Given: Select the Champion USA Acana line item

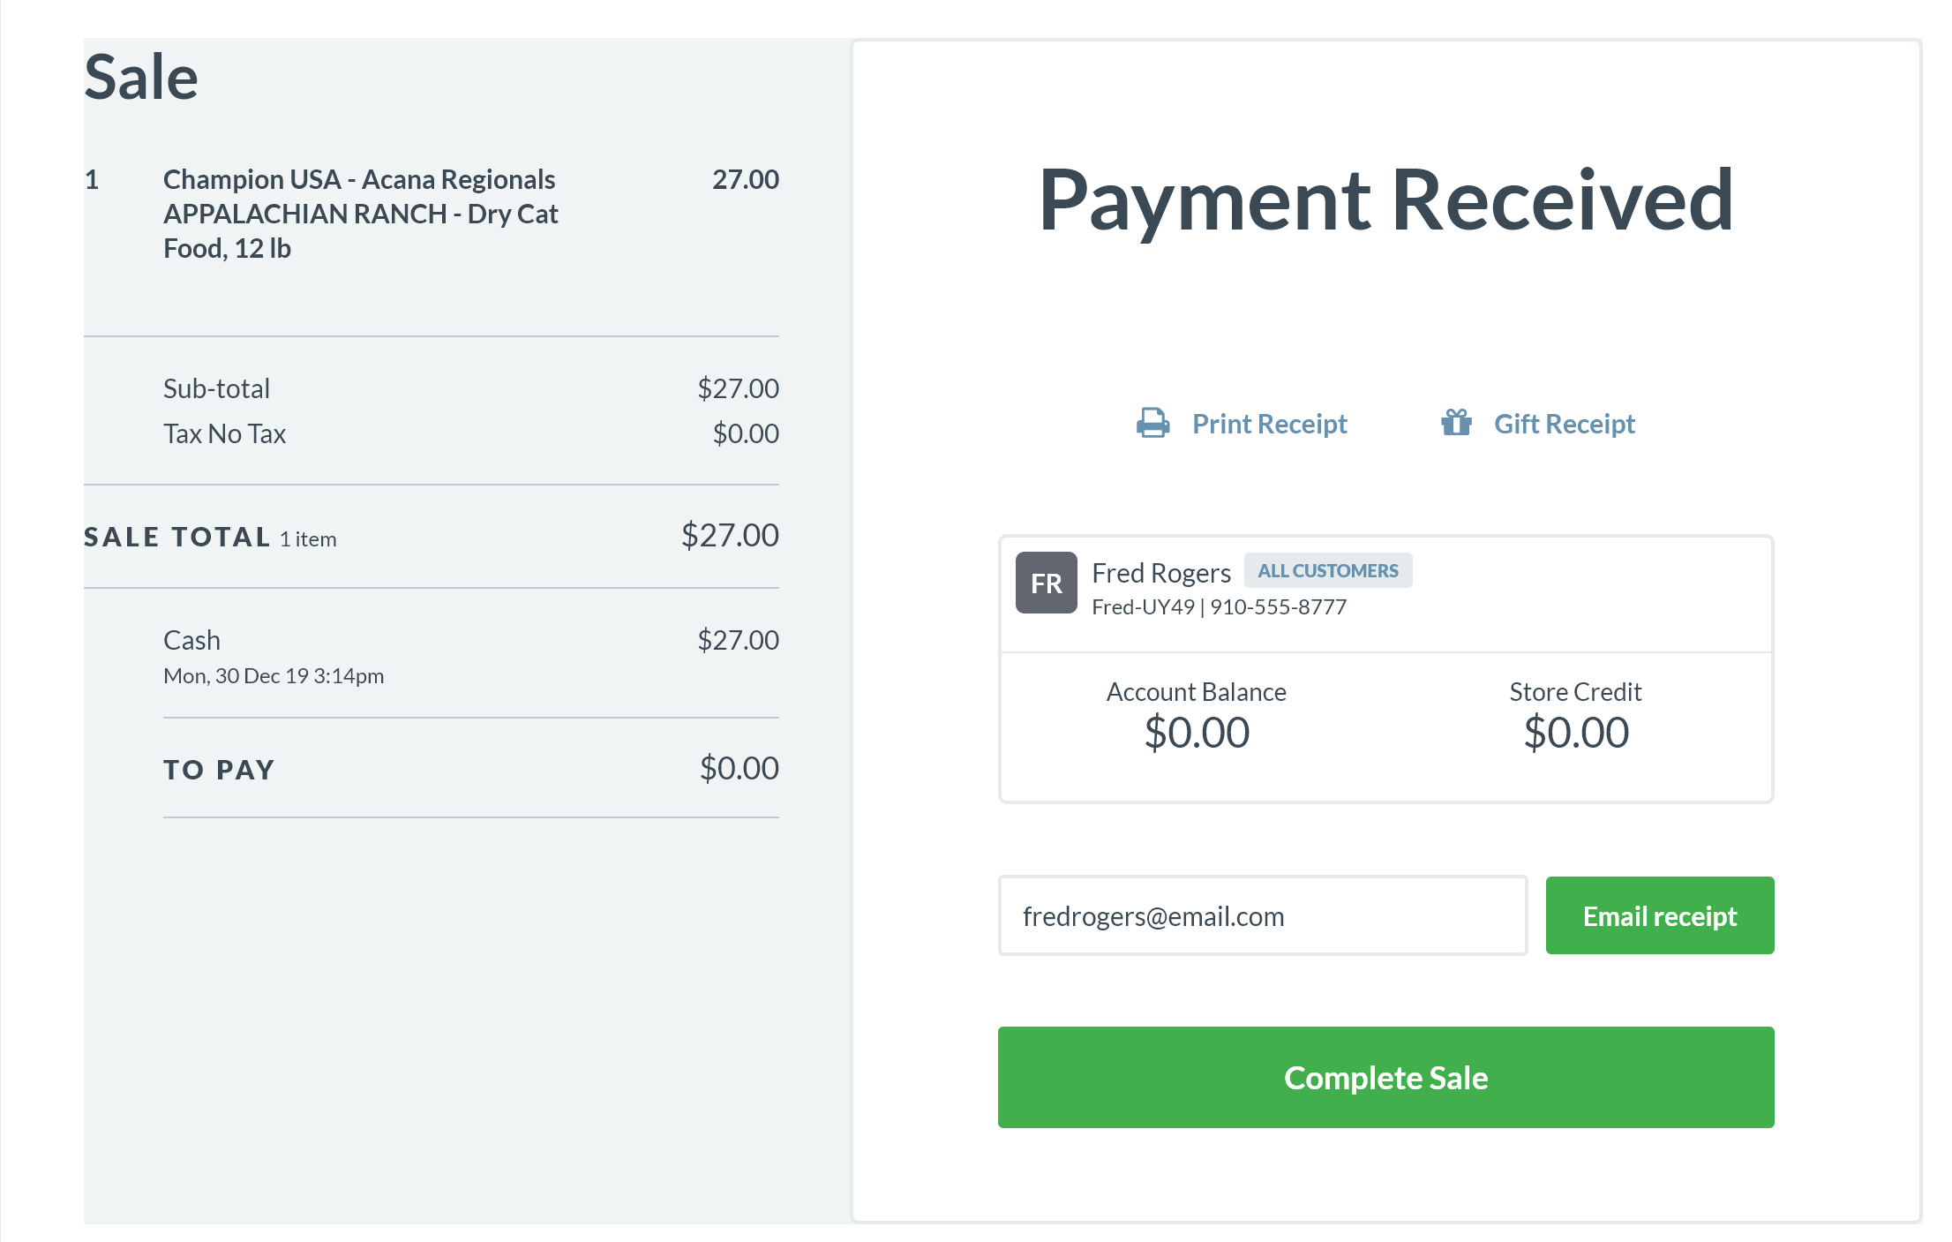Looking at the screenshot, I should coord(360,214).
